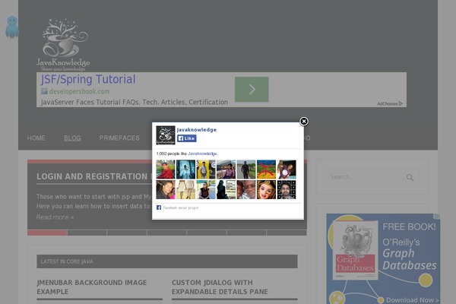Go to the HOME menu item
This screenshot has height=304, width=456.
[36, 138]
